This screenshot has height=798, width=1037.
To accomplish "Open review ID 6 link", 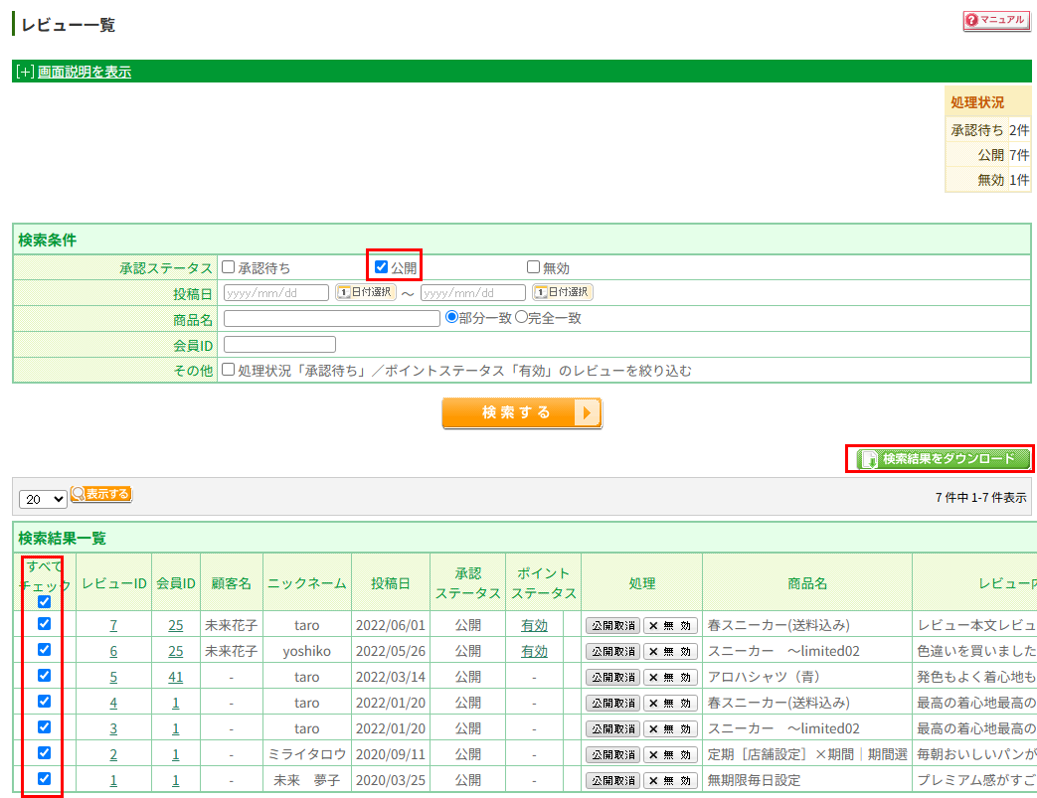I will (113, 651).
